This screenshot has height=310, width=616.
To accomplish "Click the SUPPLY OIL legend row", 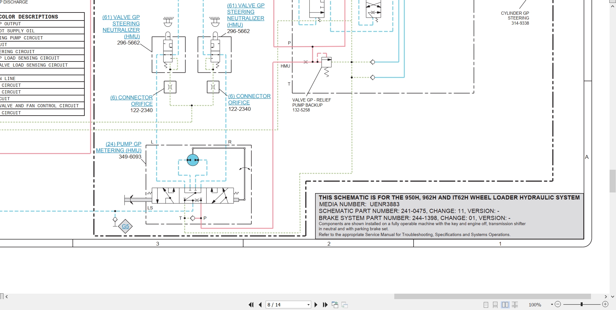I will tap(42, 31).
